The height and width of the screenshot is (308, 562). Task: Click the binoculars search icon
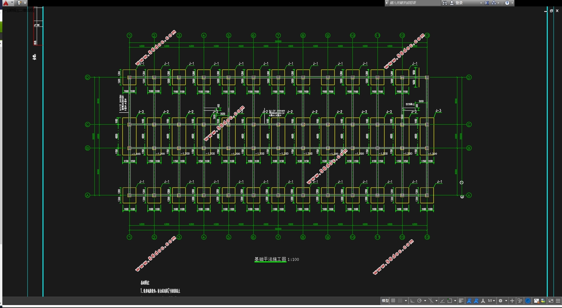click(x=445, y=3)
